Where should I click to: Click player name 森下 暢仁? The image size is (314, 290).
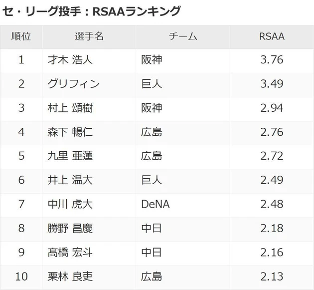pyautogui.click(x=70, y=132)
